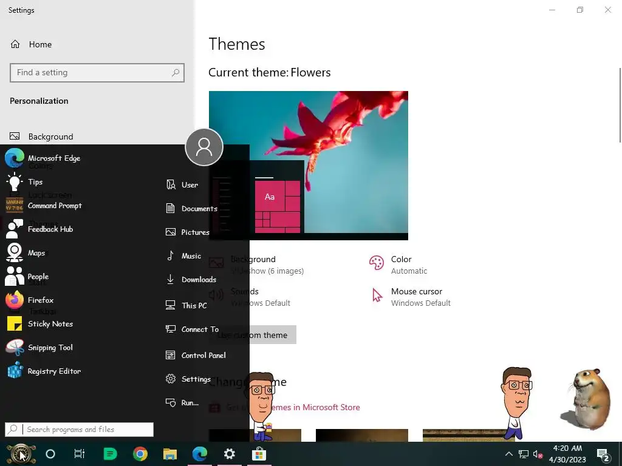Launch Firefox from the start menu
622x466 pixels.
[29, 300]
